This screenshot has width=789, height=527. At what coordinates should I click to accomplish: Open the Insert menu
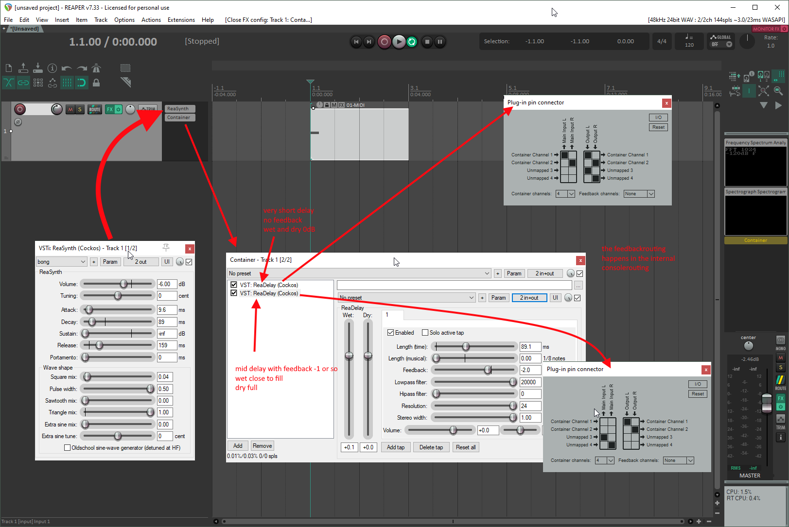[62, 20]
